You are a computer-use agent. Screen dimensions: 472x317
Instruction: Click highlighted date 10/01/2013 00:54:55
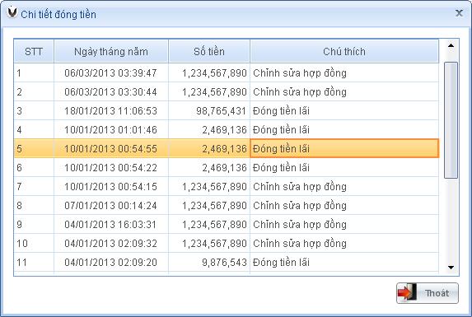110,148
